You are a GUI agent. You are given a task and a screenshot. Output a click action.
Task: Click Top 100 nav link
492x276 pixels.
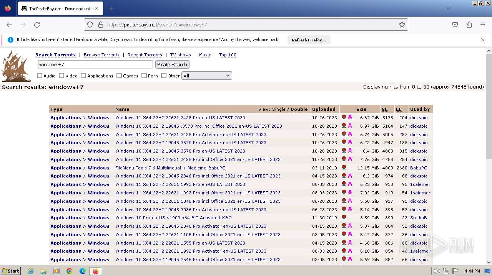click(x=228, y=55)
